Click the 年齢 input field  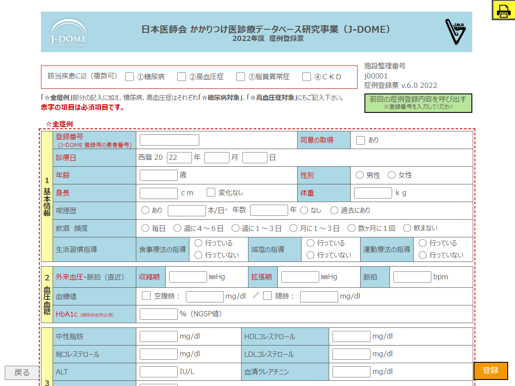[x=159, y=175]
